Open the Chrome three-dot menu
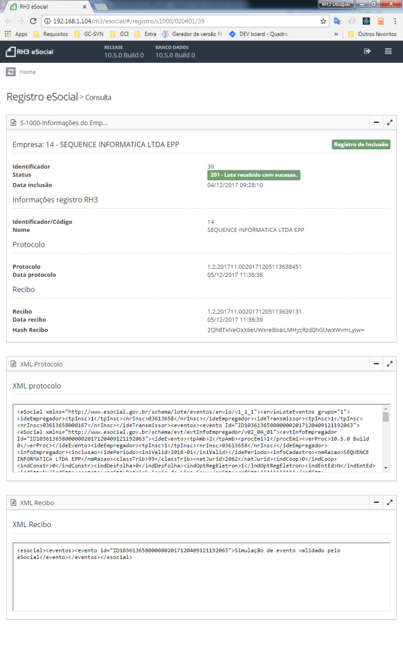The height and width of the screenshot is (646, 403). pos(395,21)
